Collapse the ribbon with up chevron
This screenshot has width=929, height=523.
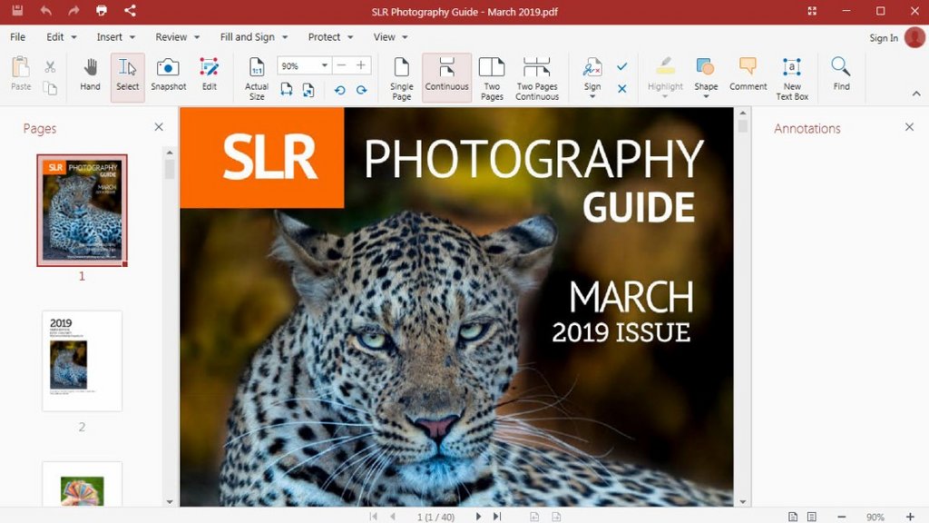click(916, 94)
